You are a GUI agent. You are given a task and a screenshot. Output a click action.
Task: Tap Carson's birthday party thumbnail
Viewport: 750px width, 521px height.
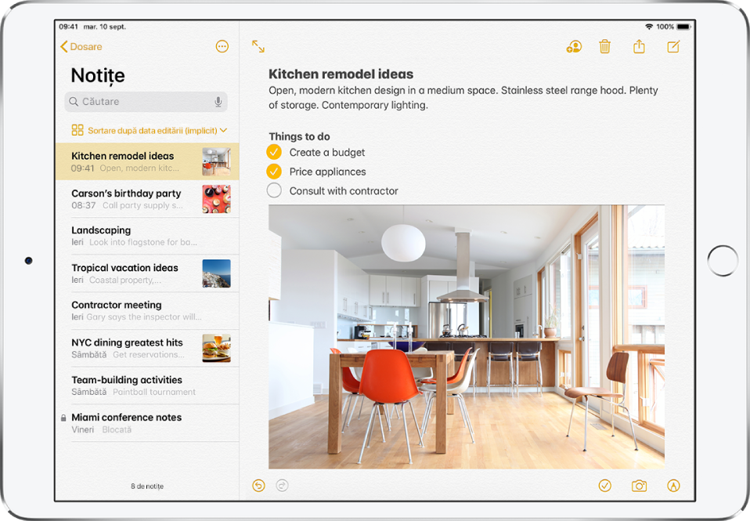click(x=216, y=199)
